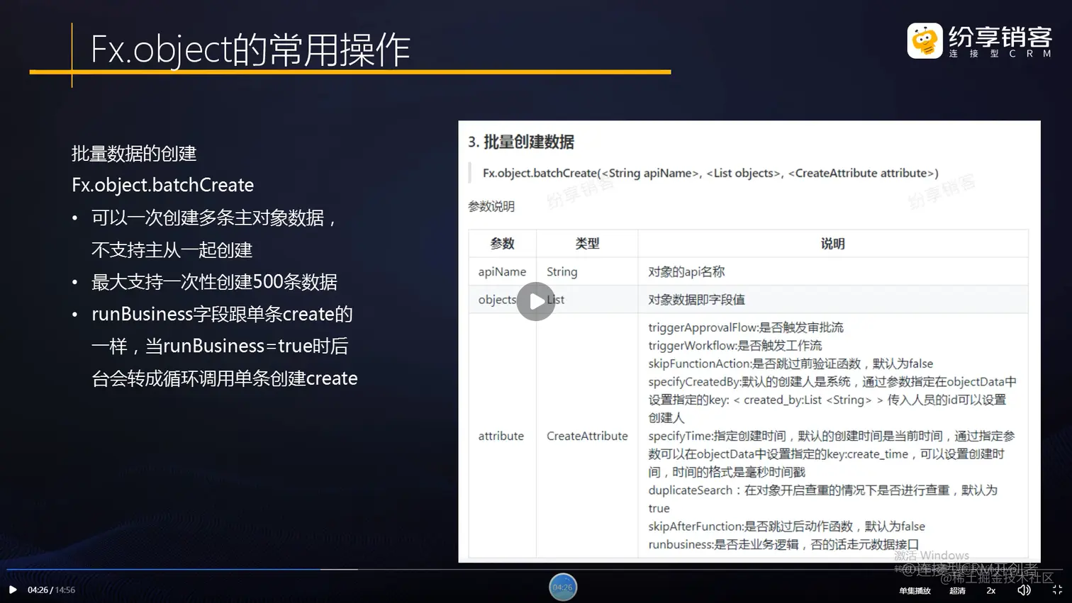Click the 纷享销客 logo icon
This screenshot has height=603, width=1072.
[925, 40]
